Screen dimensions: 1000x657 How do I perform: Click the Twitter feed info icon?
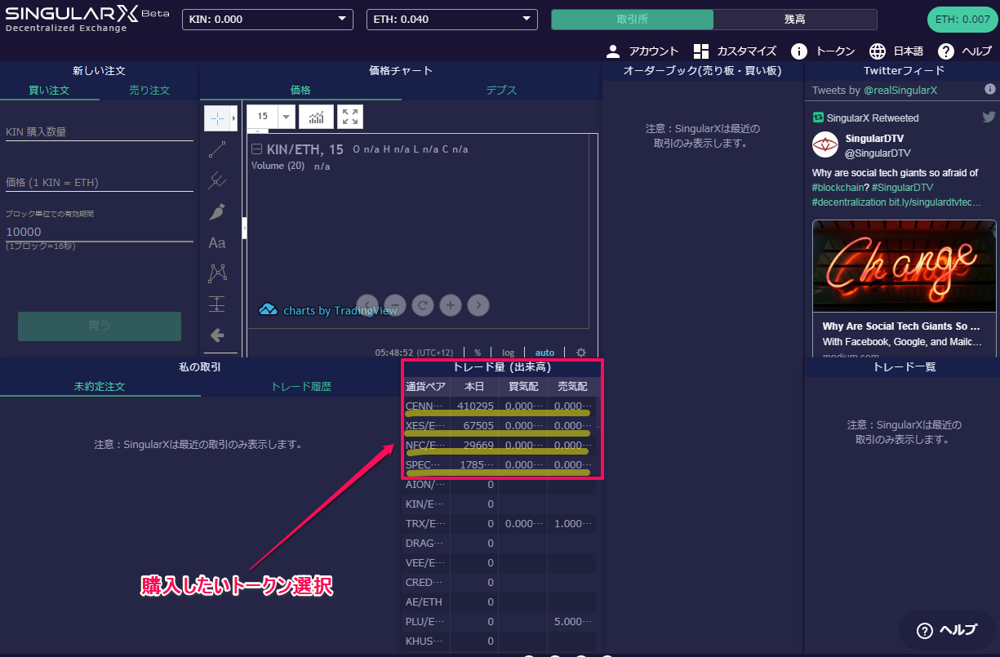(x=990, y=89)
